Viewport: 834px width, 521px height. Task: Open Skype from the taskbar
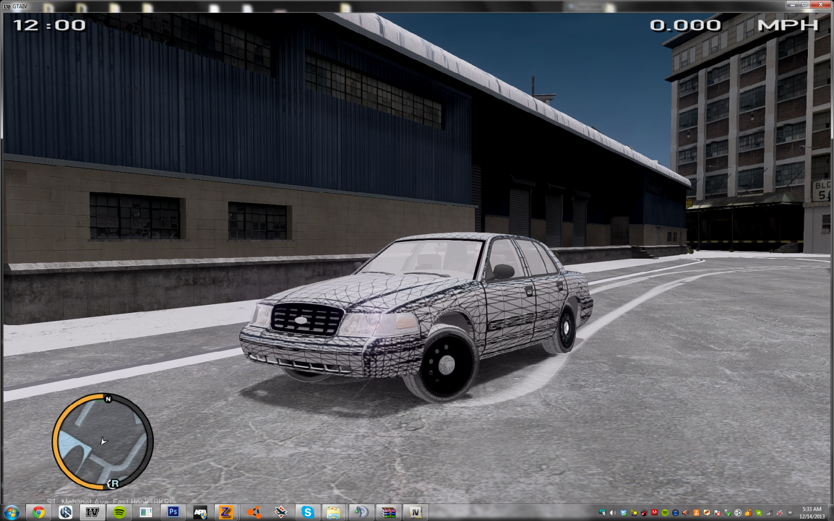point(308,512)
